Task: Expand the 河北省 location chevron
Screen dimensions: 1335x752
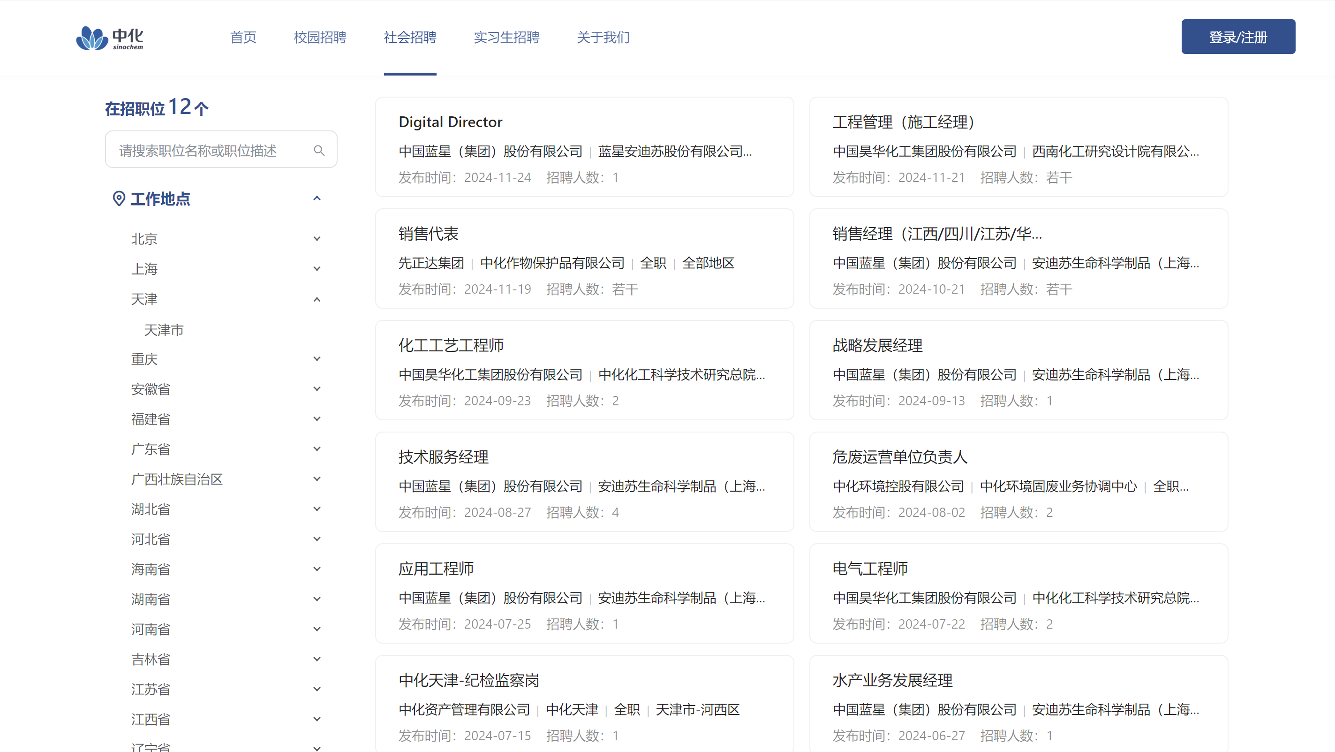Action: (317, 539)
